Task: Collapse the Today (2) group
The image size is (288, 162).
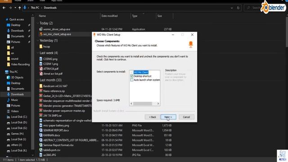Action: pos(38,23)
